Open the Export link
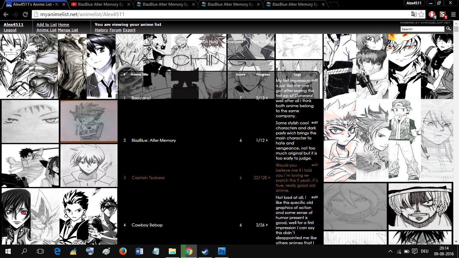The width and height of the screenshot is (459, 258). (x=129, y=30)
